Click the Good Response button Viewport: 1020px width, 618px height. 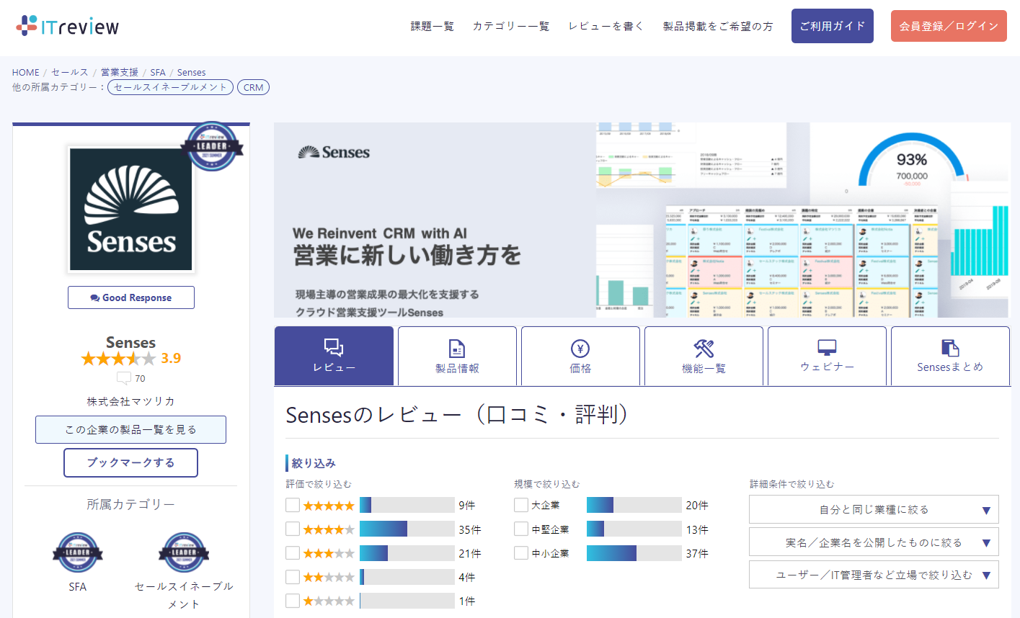131,297
